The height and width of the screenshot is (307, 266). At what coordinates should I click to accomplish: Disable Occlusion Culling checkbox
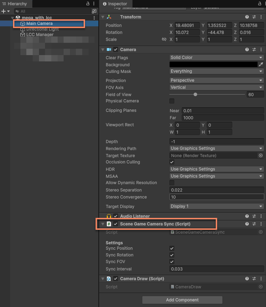(172, 162)
